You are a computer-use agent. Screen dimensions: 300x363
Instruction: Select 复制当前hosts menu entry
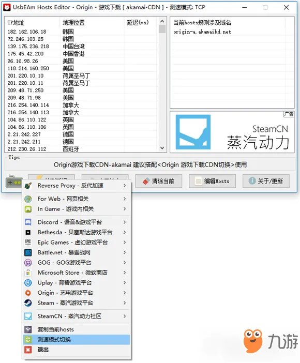(76, 329)
